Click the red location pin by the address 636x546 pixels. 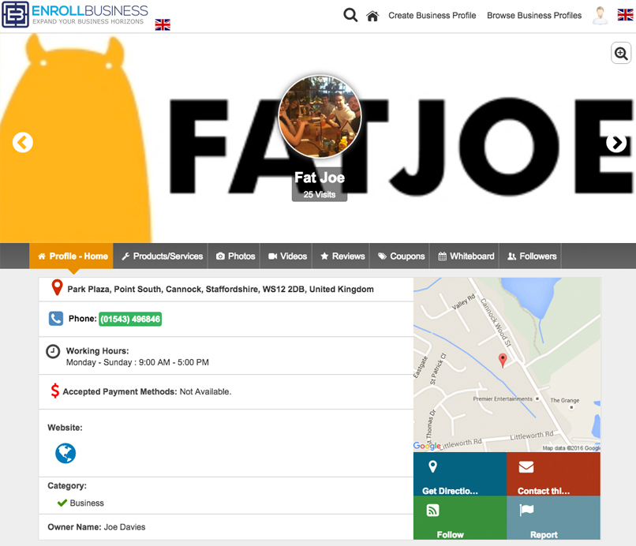(x=57, y=288)
